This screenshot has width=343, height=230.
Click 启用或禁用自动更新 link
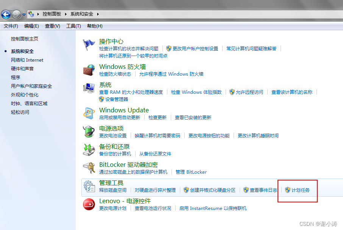click(119, 117)
